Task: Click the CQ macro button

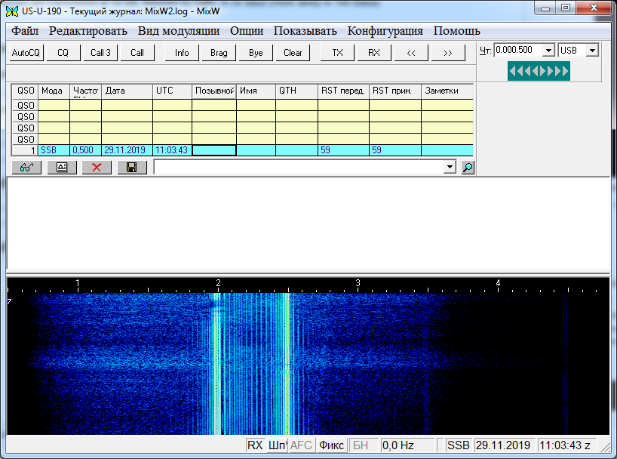Action: coord(63,53)
